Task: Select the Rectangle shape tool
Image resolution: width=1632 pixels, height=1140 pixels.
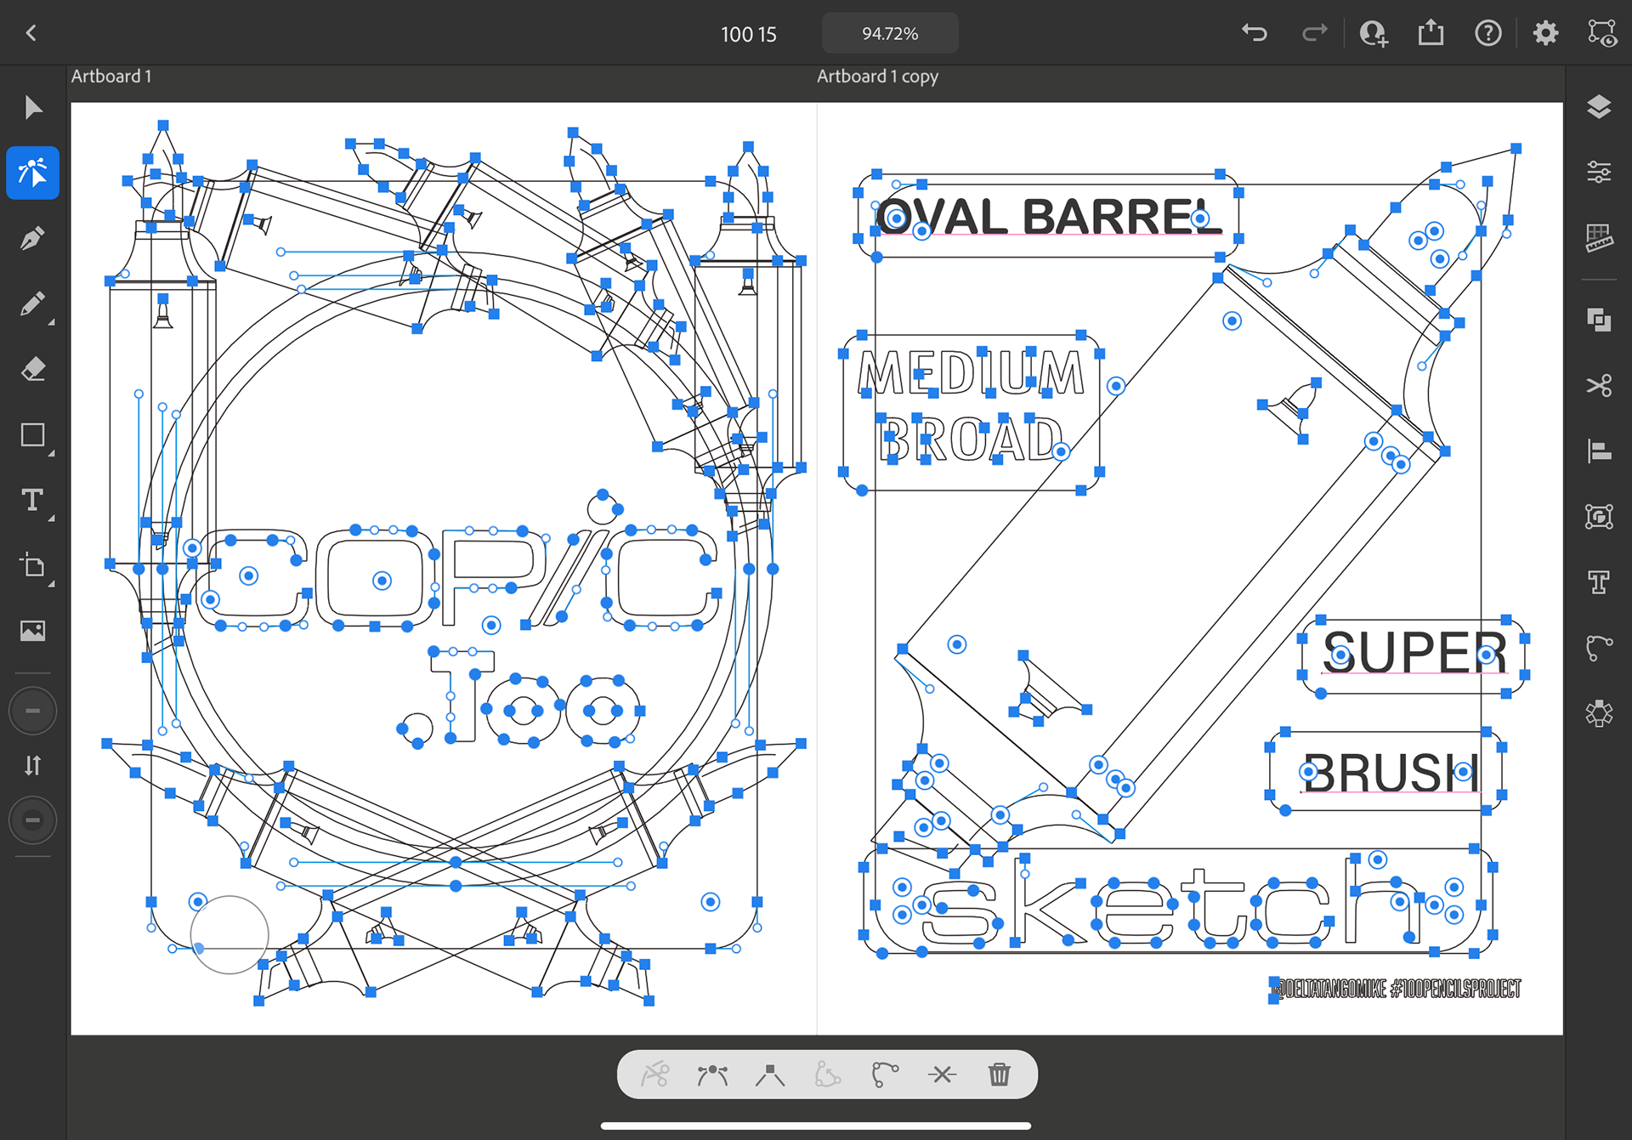Action: (33, 435)
